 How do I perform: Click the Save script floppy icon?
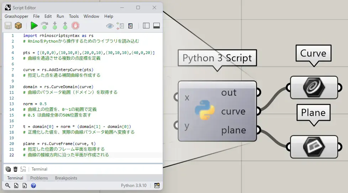coord(8,26)
